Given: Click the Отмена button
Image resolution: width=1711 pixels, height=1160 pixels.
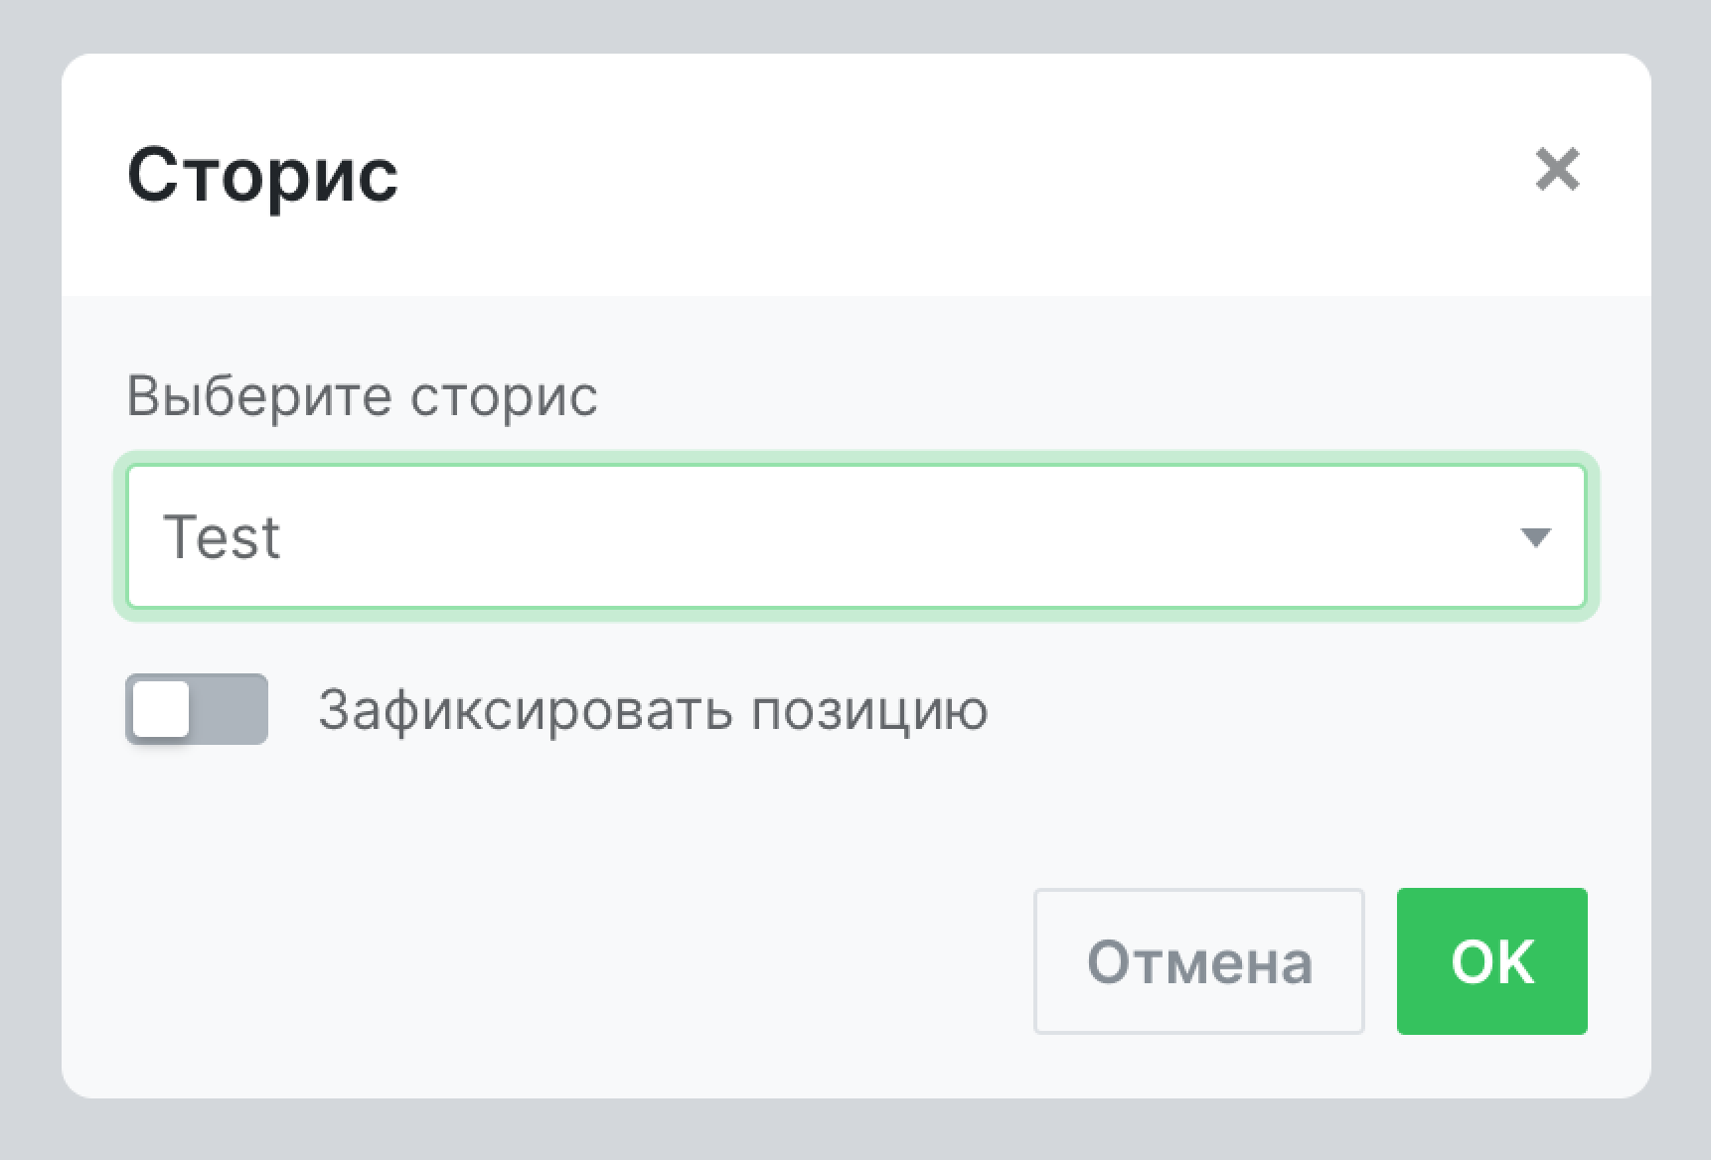Looking at the screenshot, I should (1198, 960).
